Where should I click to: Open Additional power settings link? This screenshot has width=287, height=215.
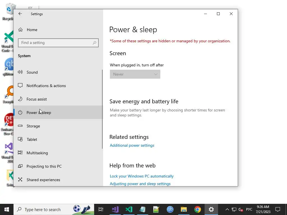click(x=132, y=145)
